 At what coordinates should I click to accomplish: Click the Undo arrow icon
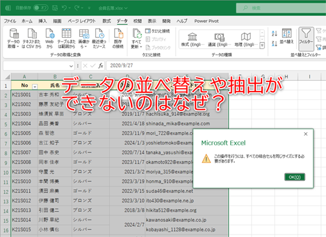click(64, 8)
